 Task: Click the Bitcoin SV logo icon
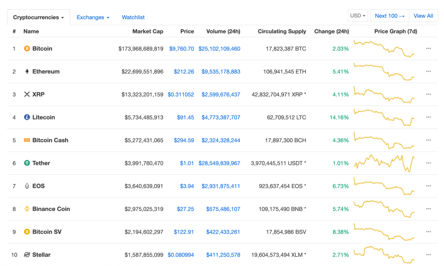click(27, 232)
